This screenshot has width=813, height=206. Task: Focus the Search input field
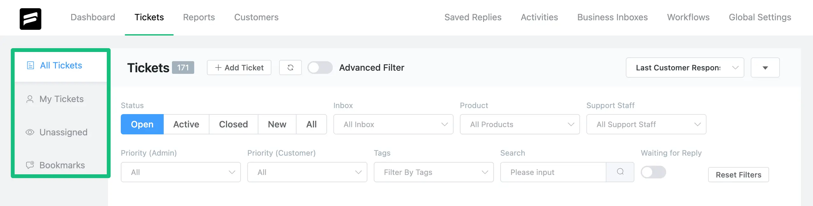click(x=553, y=172)
